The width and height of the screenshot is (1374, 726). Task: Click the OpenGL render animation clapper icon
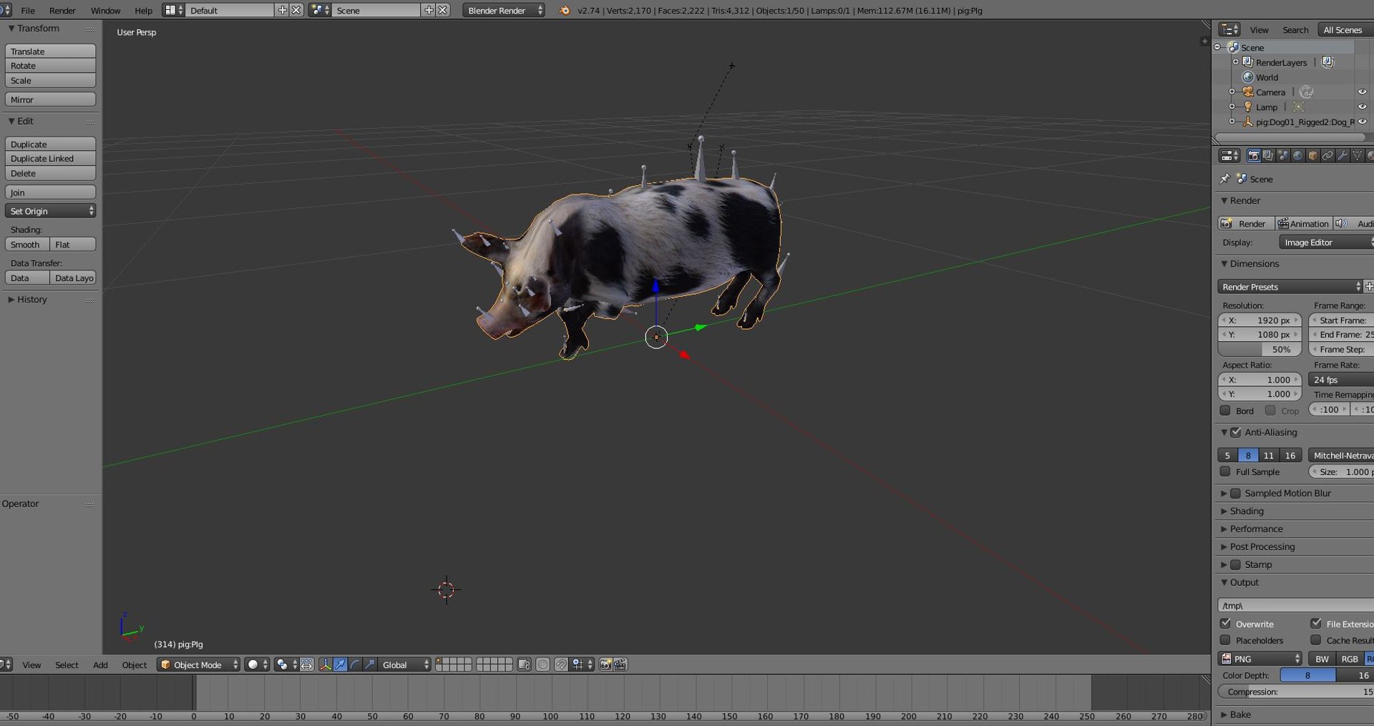point(620,664)
